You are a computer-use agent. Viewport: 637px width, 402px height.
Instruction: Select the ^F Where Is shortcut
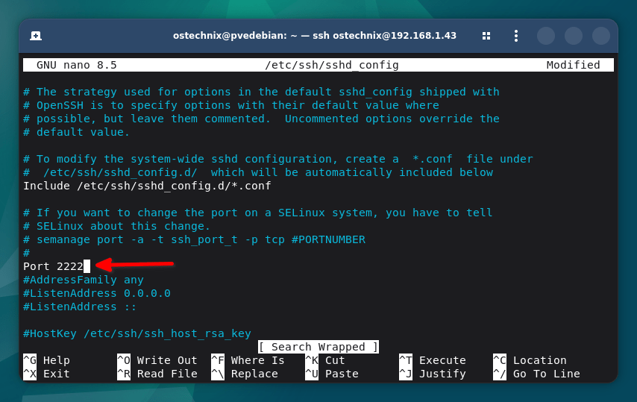click(248, 360)
